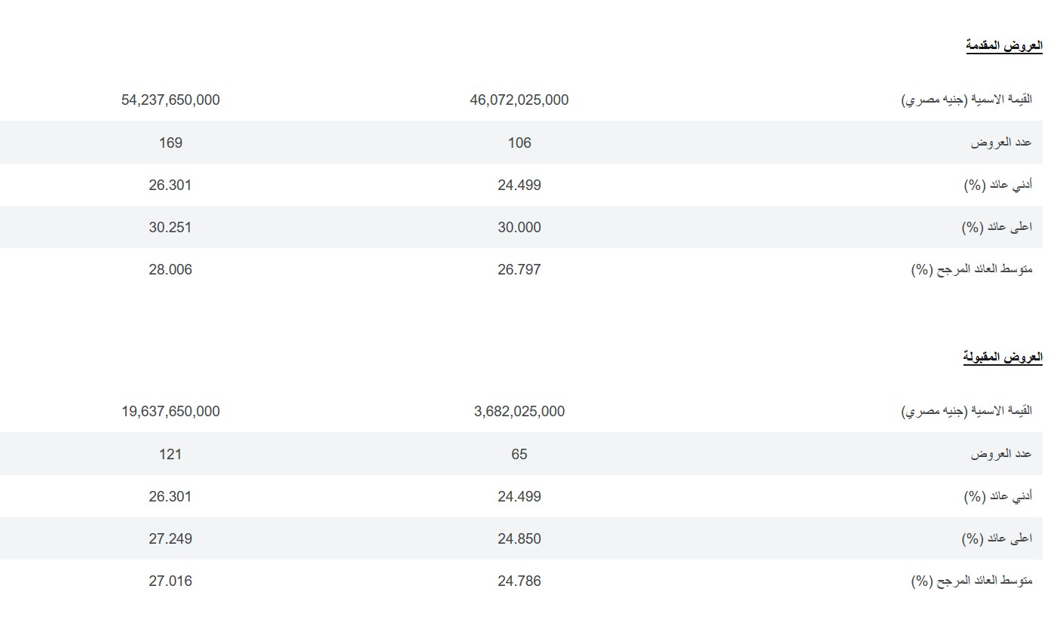Click the العروض المقدمة section heading
The height and width of the screenshot is (641, 1063).
coord(1003,46)
